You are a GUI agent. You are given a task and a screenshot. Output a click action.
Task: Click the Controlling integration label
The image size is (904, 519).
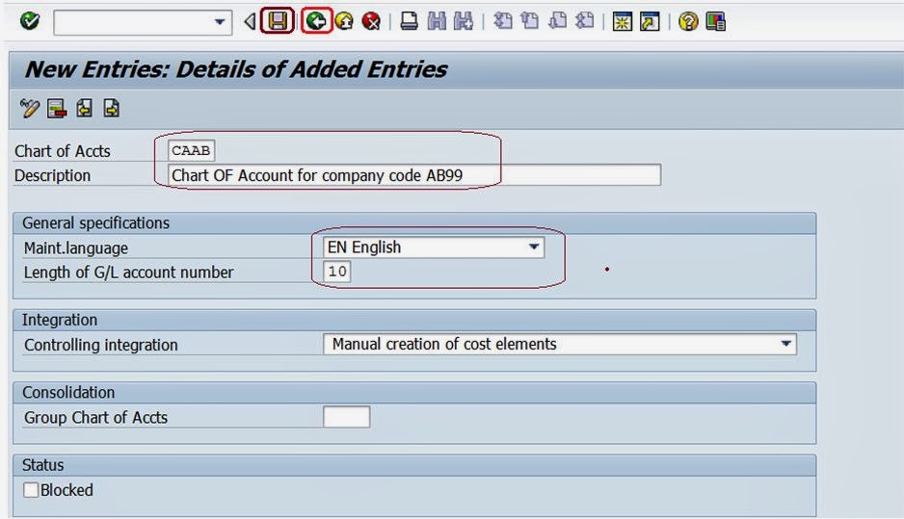[101, 345]
